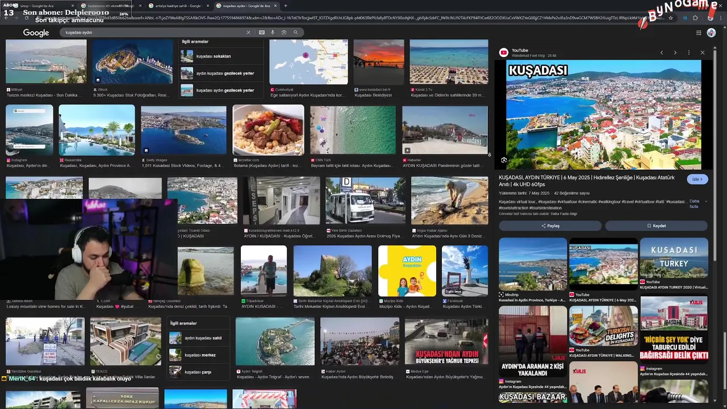Open the lezzetler.com Bolama food image

click(268, 130)
